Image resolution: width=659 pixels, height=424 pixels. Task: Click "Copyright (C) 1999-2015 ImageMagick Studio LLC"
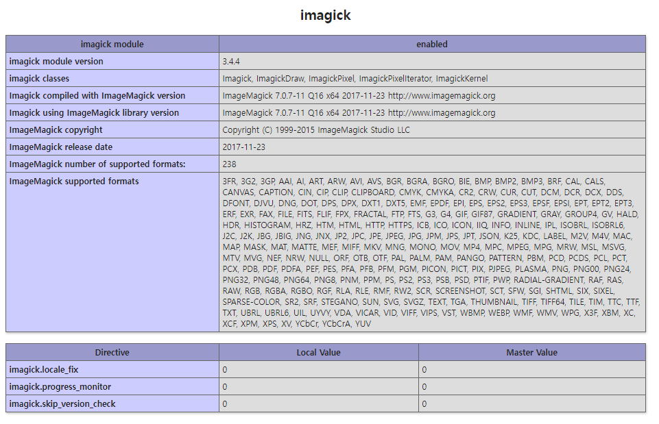click(x=316, y=130)
